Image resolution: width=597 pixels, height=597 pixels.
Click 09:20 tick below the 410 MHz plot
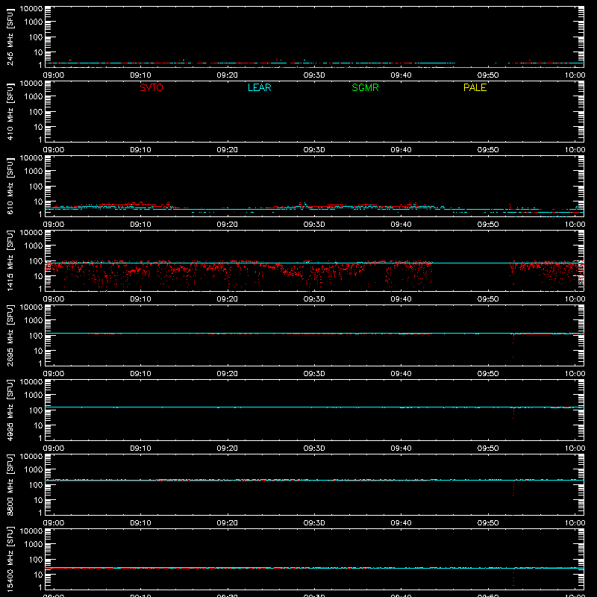(228, 150)
